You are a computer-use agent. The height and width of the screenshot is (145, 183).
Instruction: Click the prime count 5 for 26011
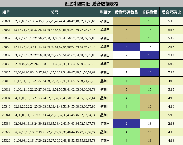pyautogui.click(x=126, y=89)
